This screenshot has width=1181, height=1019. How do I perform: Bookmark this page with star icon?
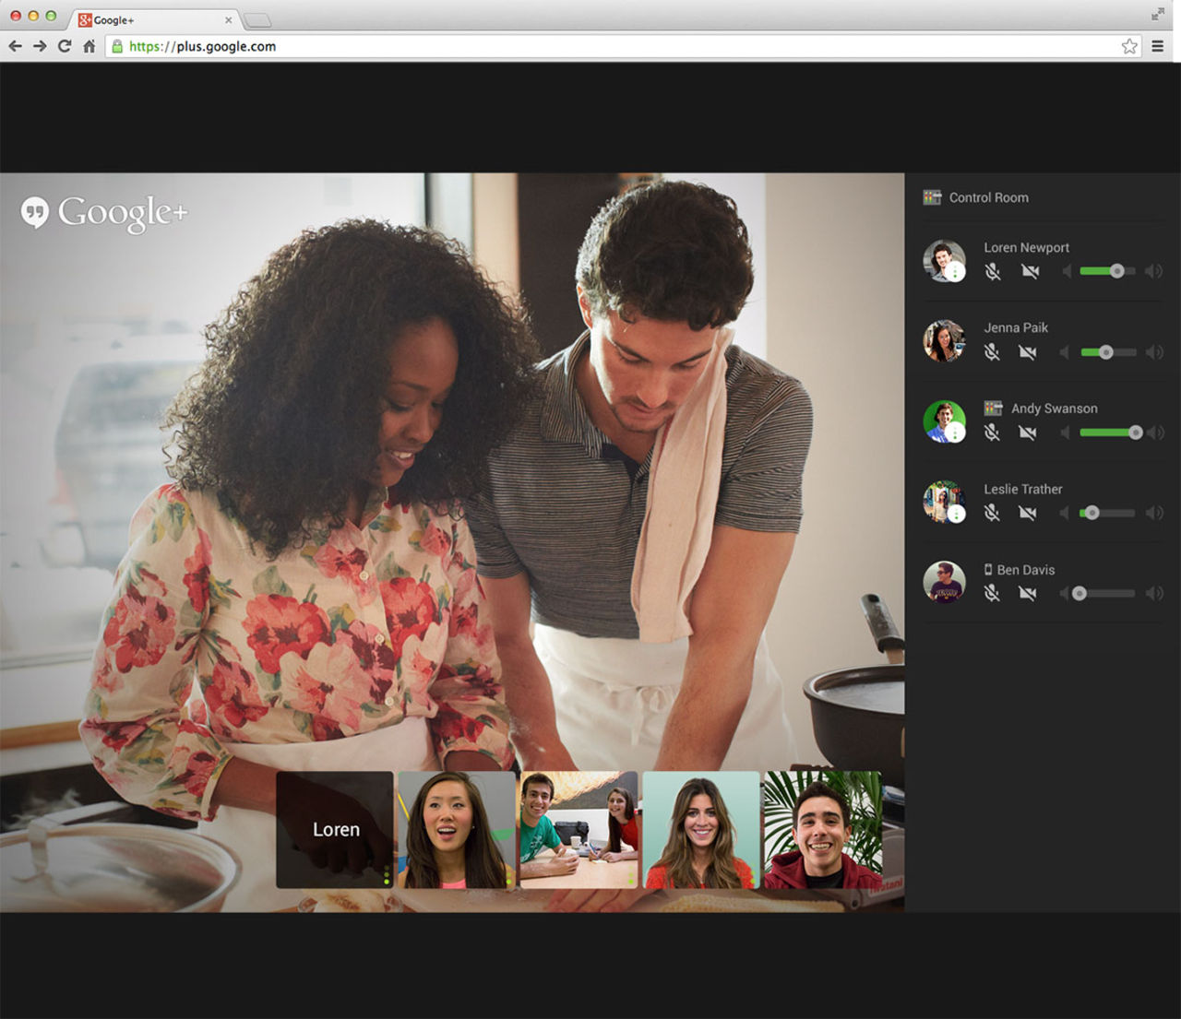pyautogui.click(x=1129, y=46)
